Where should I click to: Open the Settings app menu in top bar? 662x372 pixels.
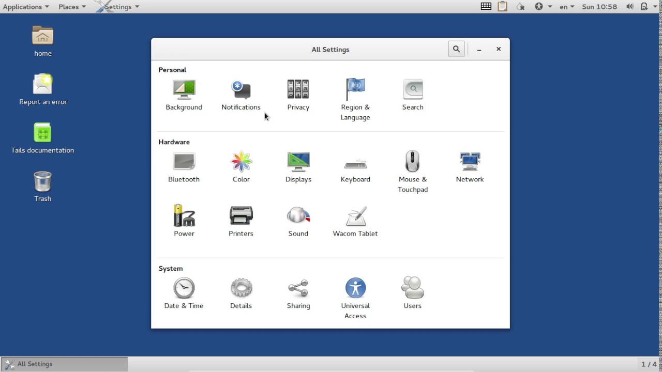pyautogui.click(x=118, y=7)
